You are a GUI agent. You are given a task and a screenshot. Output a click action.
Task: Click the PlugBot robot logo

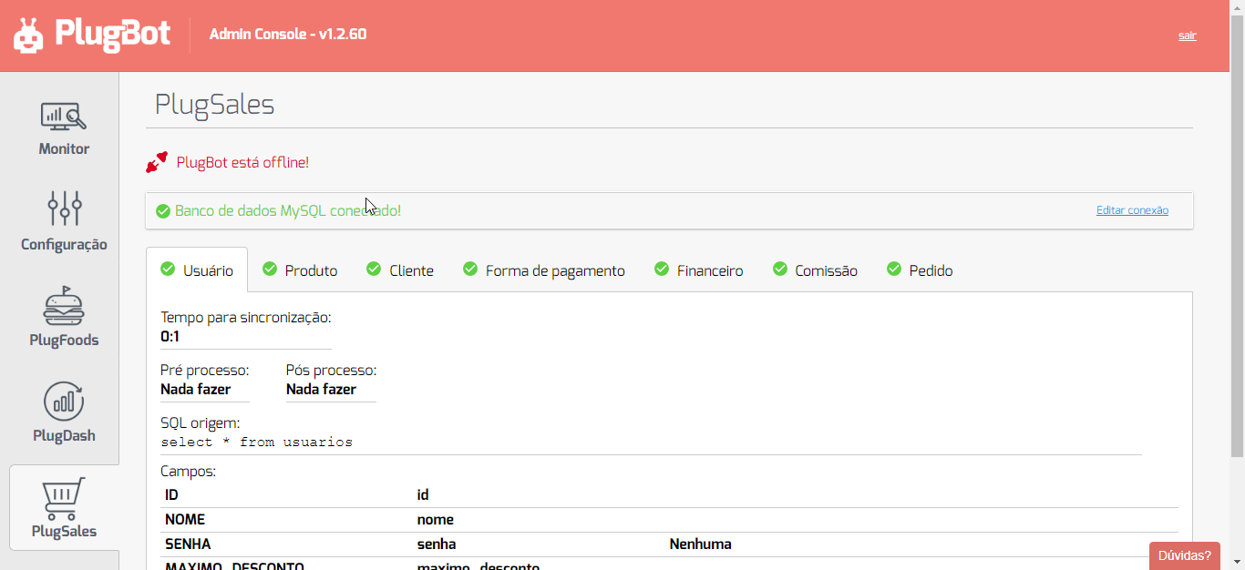(x=28, y=36)
